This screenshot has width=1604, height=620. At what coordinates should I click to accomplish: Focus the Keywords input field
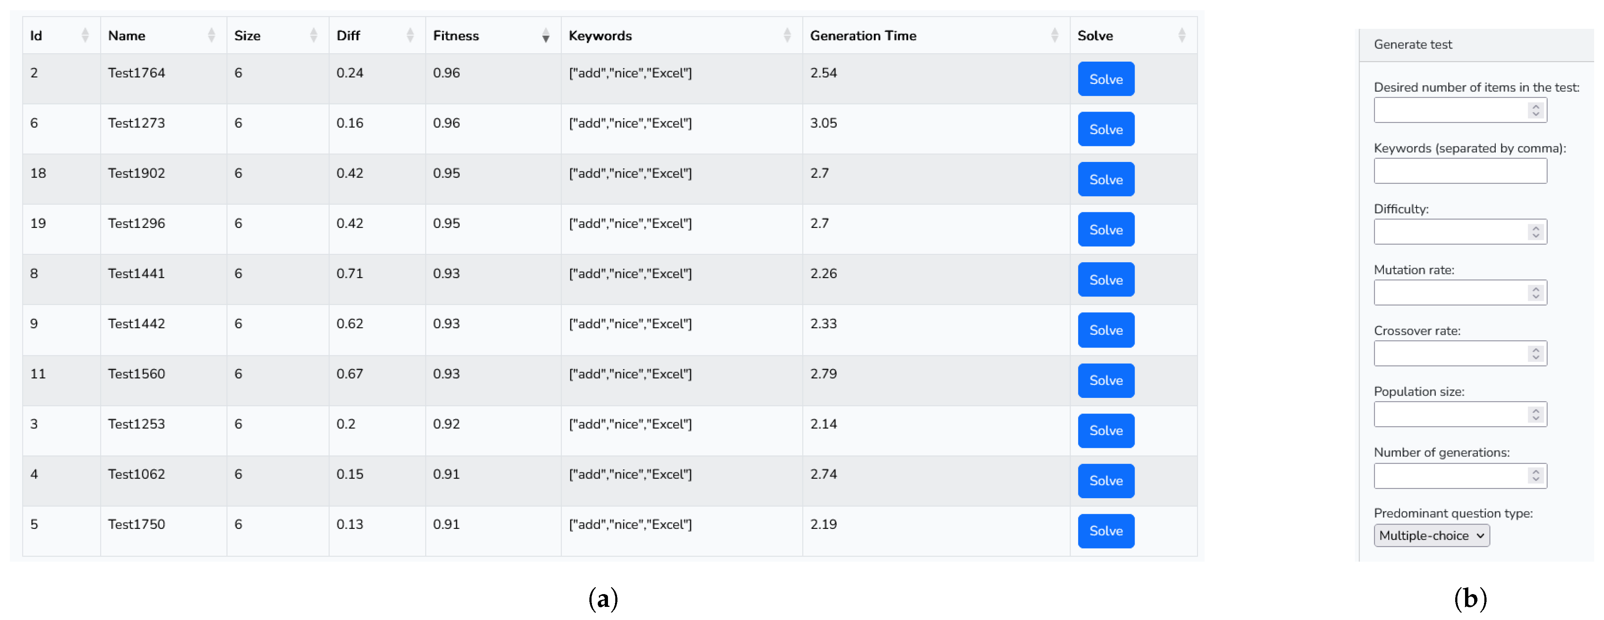1460,171
